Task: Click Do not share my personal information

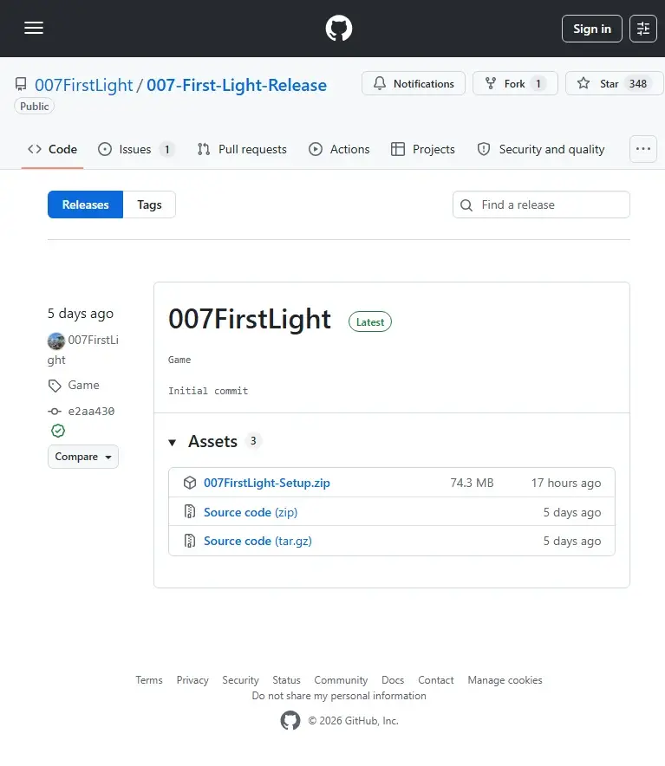Action: coord(339,696)
